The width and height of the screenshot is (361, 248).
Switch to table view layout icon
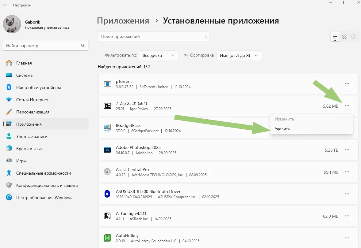353,36
